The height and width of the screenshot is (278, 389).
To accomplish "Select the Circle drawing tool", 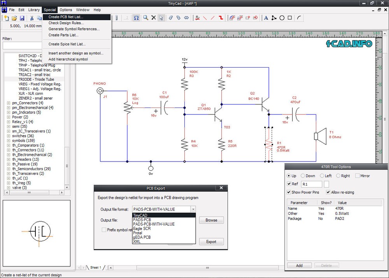I will pyautogui.click(x=282, y=17).
